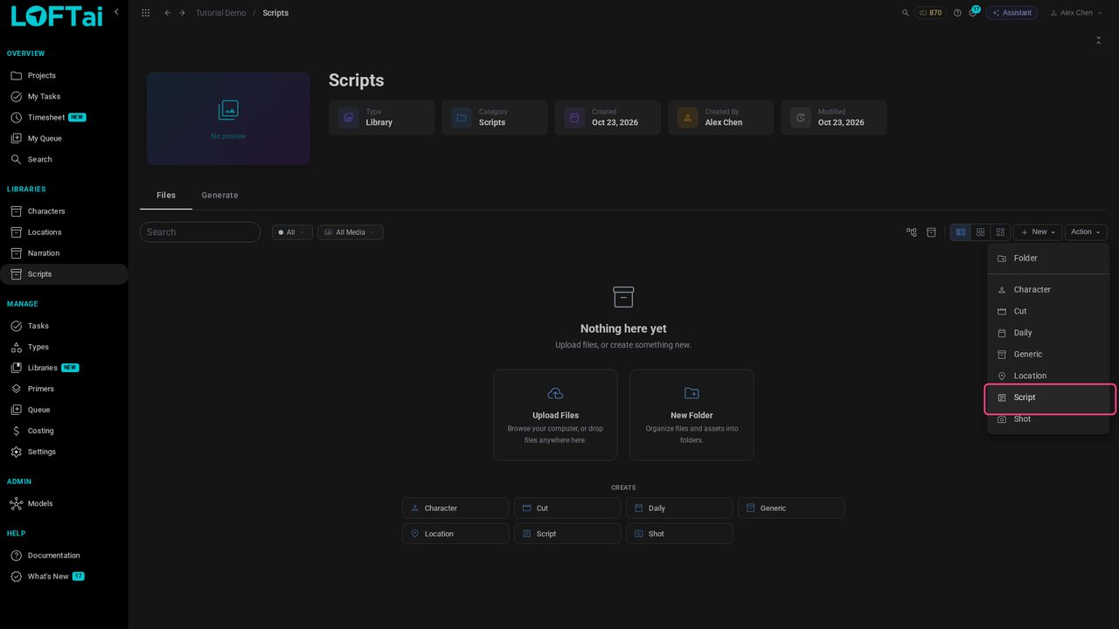The image size is (1119, 629).
Task: Choose Script from the New menu
Action: tap(1050, 397)
